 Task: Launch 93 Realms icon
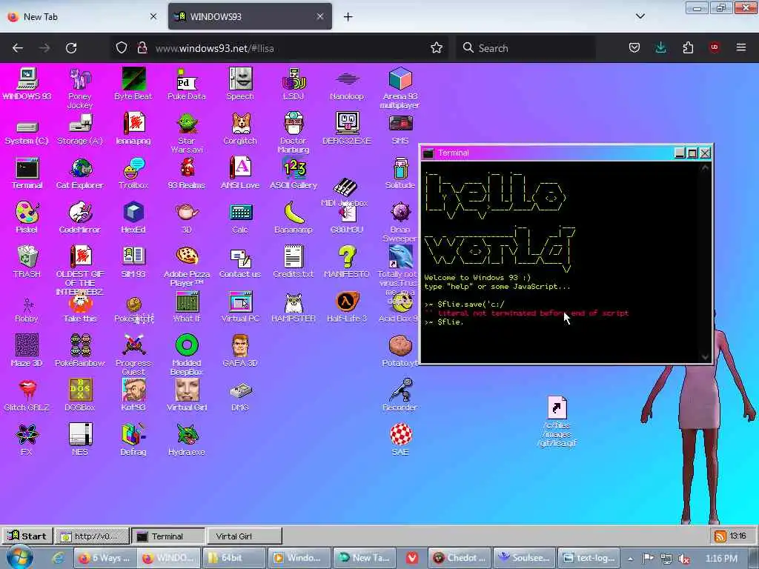[x=187, y=173]
